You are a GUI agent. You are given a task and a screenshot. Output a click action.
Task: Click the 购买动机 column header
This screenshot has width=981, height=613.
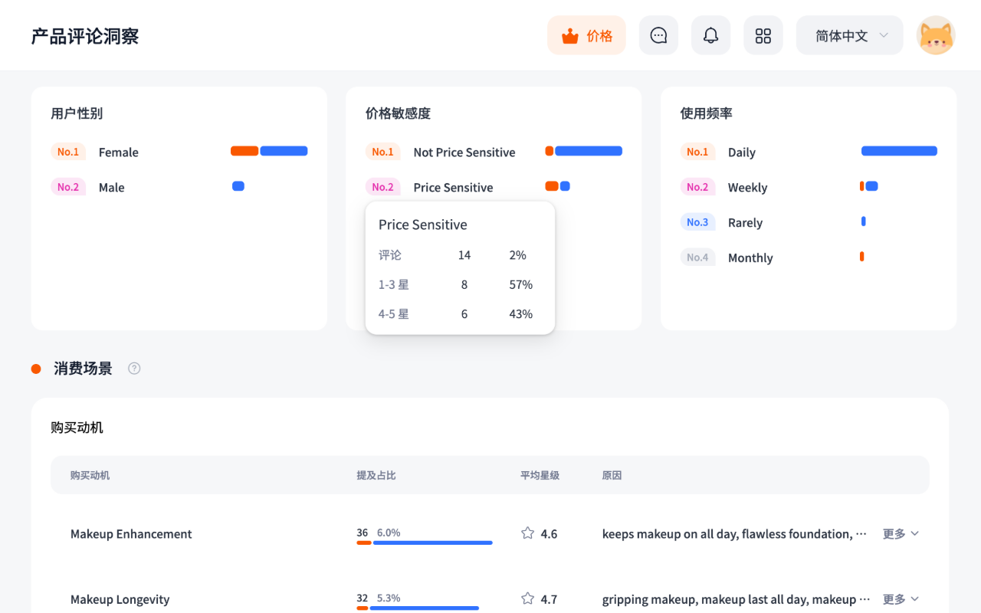point(89,475)
